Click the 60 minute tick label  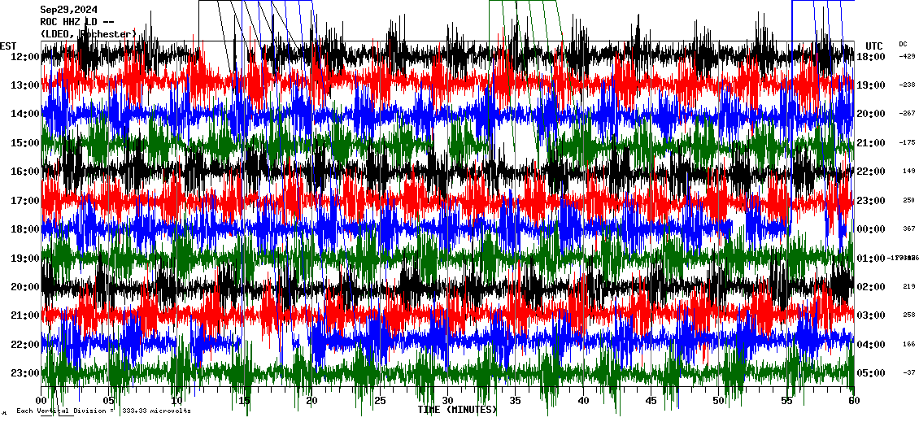tap(853, 401)
